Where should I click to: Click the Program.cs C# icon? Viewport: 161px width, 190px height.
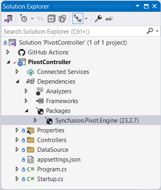tap(30, 169)
